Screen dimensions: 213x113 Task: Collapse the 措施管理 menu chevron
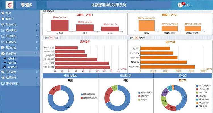(37, 54)
